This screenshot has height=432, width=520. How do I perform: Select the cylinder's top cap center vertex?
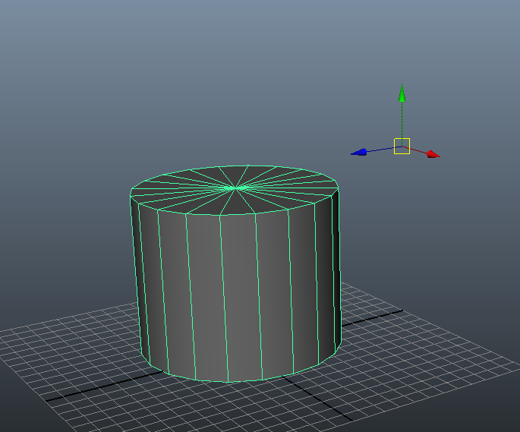point(235,188)
